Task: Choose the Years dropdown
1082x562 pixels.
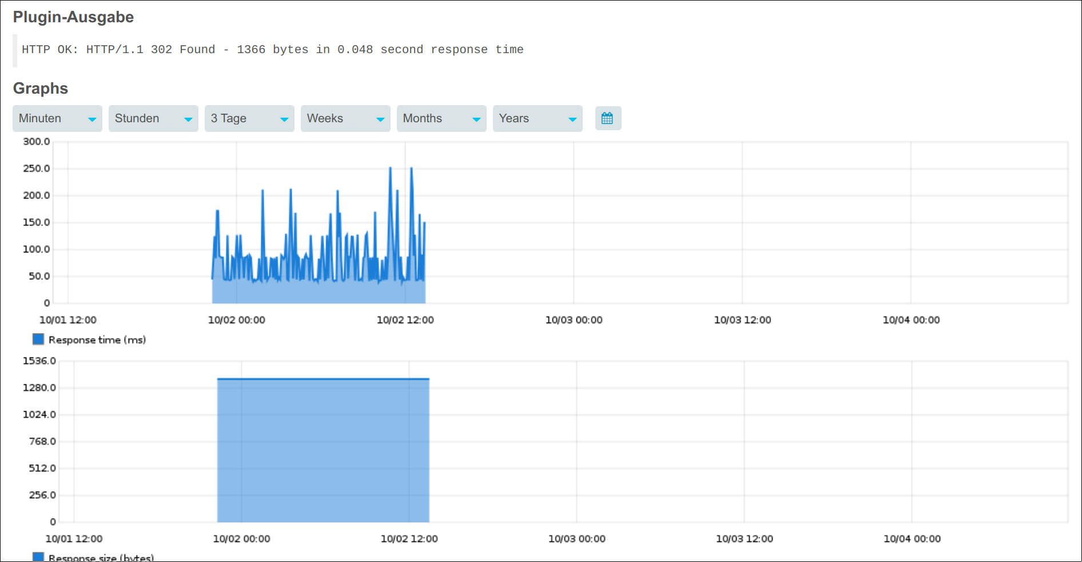Action: coord(538,118)
